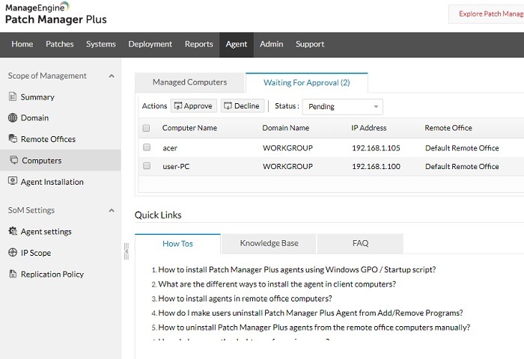Open the Deployment menu

coord(150,44)
